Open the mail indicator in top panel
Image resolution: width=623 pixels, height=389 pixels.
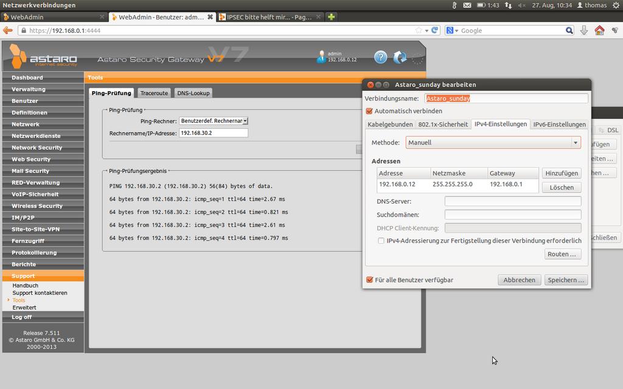click(x=467, y=5)
